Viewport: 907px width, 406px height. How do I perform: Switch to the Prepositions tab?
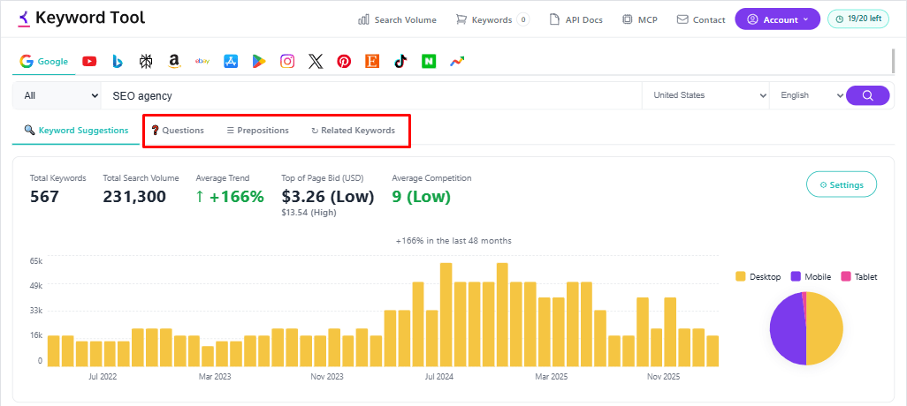pos(257,131)
